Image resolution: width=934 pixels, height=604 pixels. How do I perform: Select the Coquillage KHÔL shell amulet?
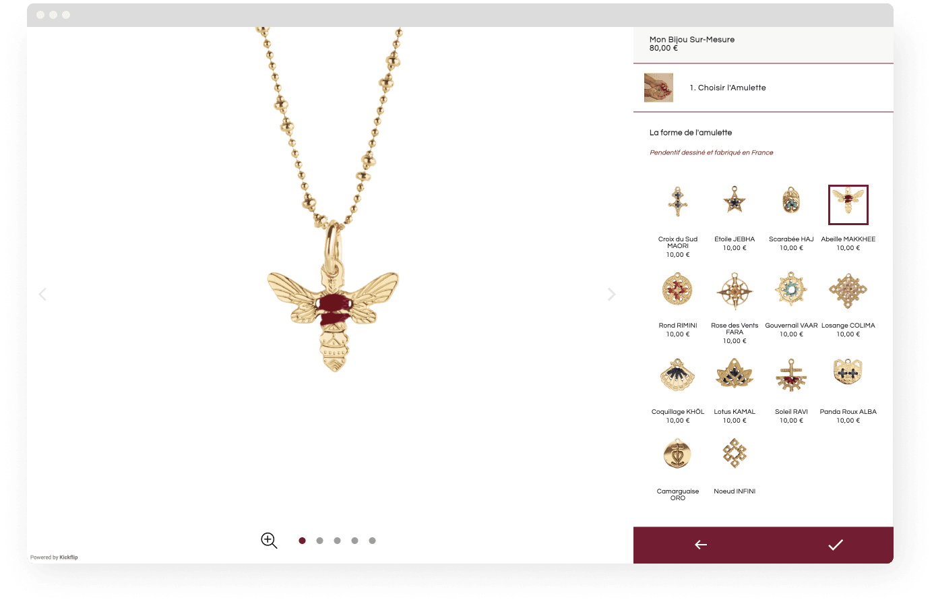[x=678, y=375]
